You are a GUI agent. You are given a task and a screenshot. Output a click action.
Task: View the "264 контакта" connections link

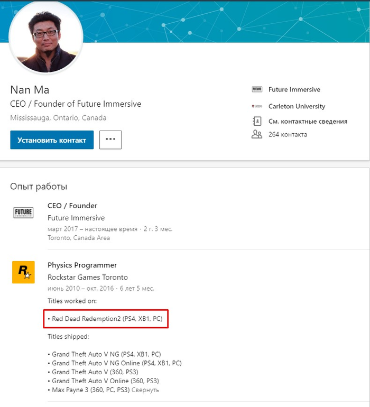click(x=288, y=134)
